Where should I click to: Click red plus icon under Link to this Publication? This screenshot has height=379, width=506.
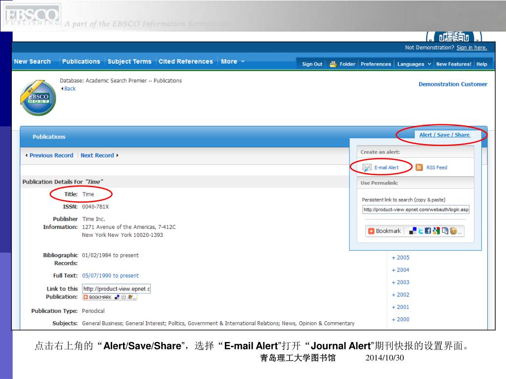point(85,297)
